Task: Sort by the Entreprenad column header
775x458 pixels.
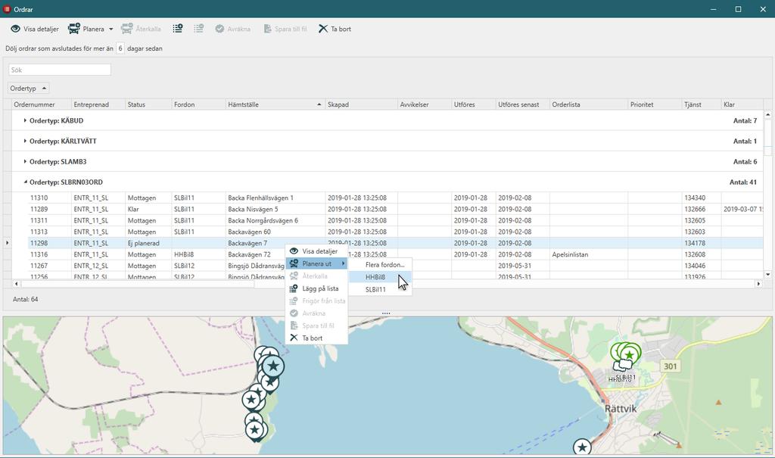Action: coord(98,104)
